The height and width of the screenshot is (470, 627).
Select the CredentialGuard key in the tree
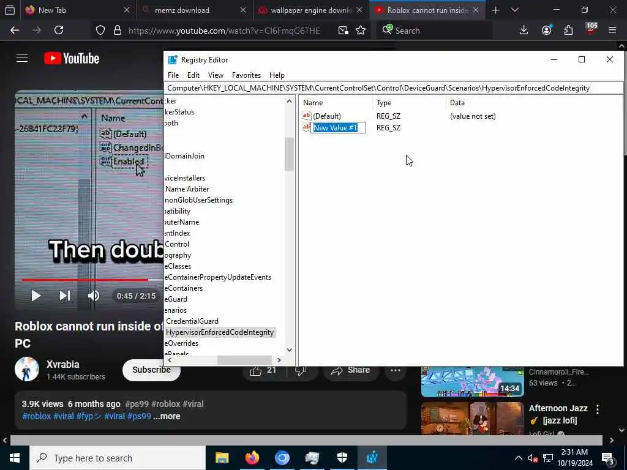[x=192, y=321]
